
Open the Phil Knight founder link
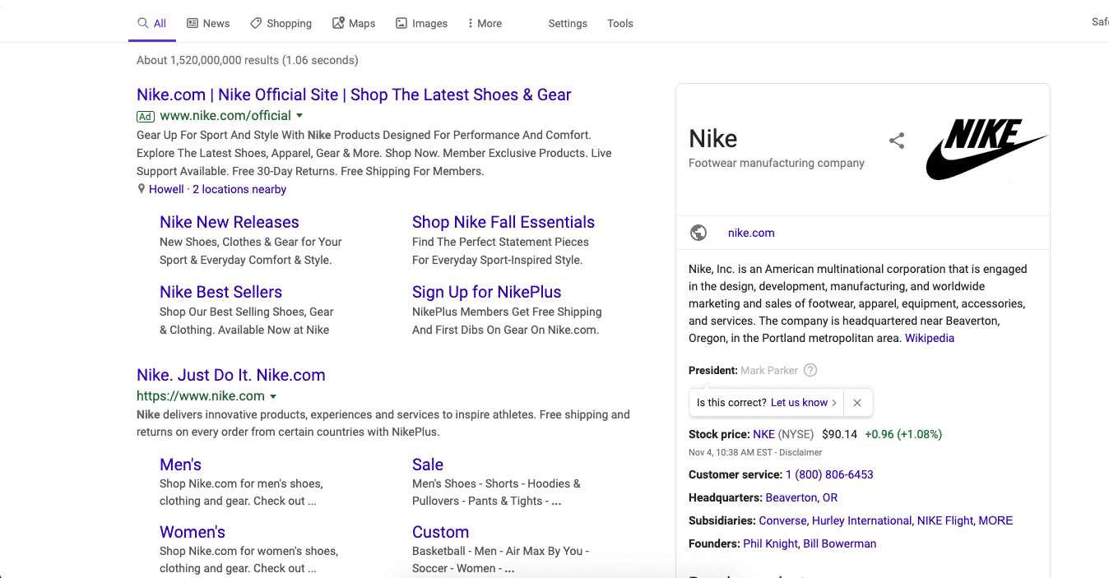point(770,543)
